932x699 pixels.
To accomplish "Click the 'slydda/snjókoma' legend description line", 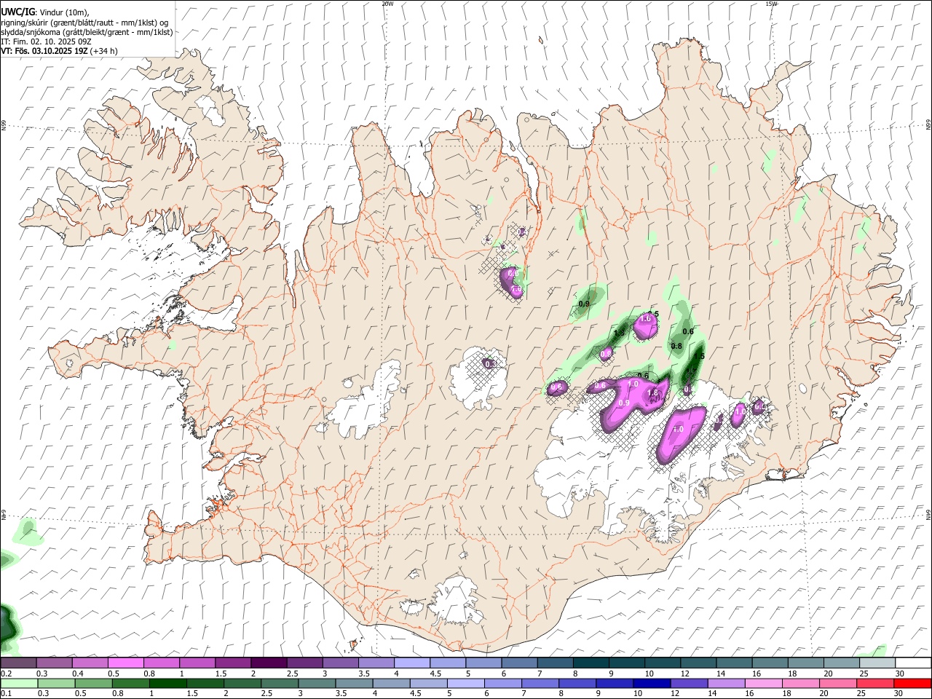I will coord(87,32).
